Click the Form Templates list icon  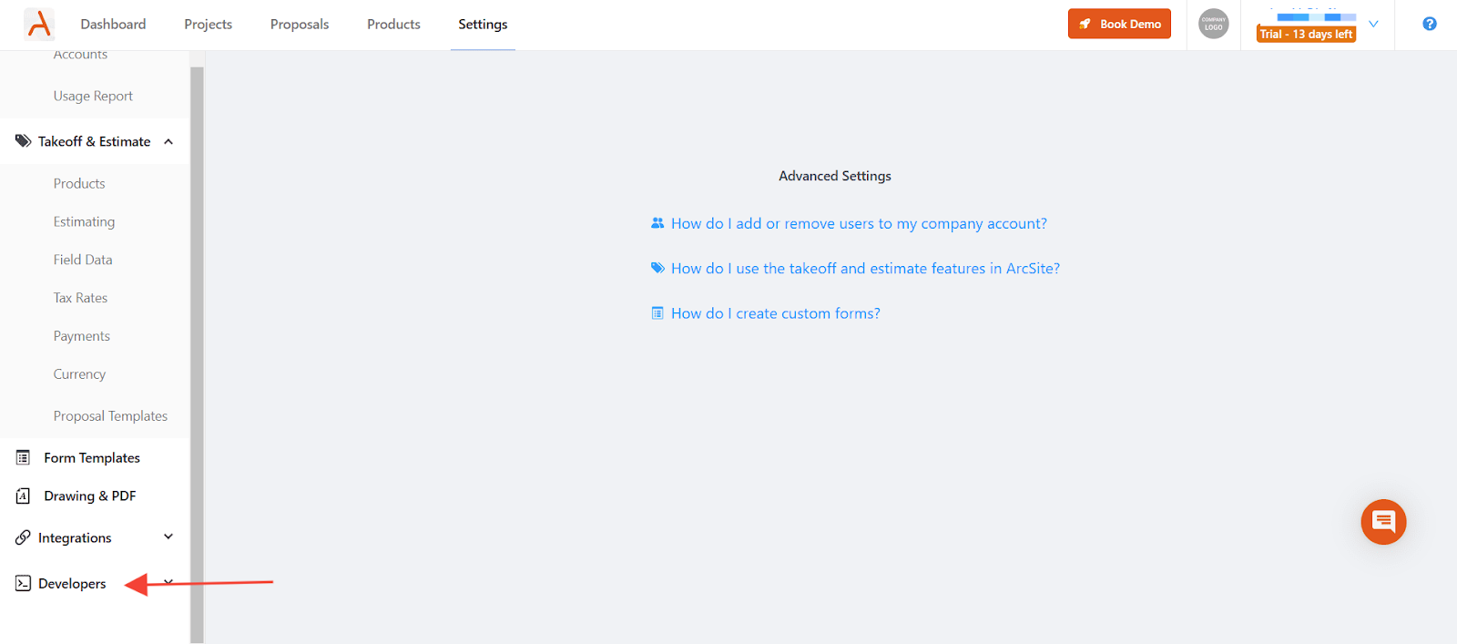coord(24,457)
